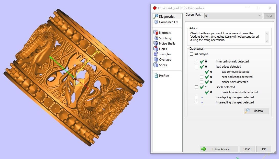The height and width of the screenshot is (159, 279).
Task: Close the Fix Wizard with X
Action: point(270,8)
